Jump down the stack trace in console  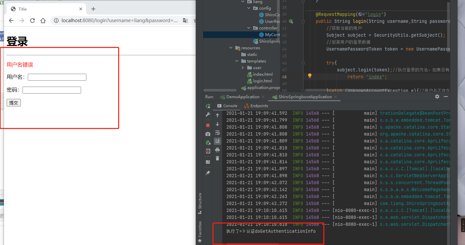pyautogui.click(x=217, y=124)
